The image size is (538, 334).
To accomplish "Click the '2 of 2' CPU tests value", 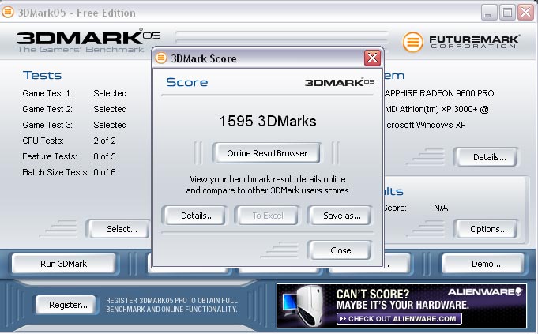I will (x=104, y=141).
